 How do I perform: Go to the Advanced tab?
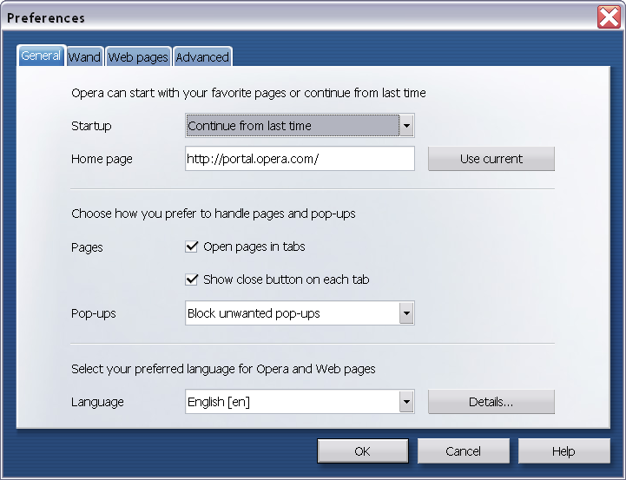(x=202, y=57)
